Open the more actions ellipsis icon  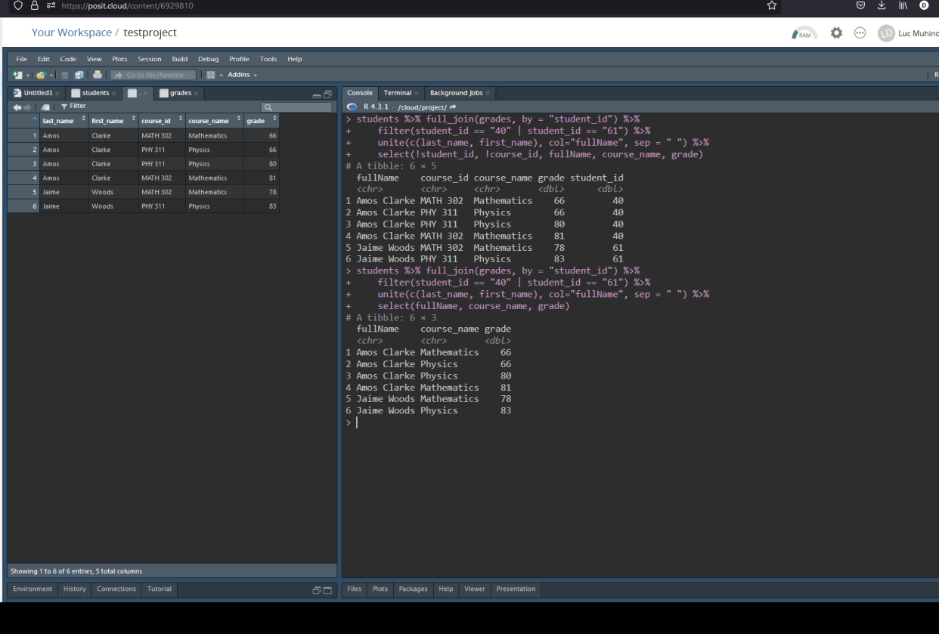pos(860,33)
